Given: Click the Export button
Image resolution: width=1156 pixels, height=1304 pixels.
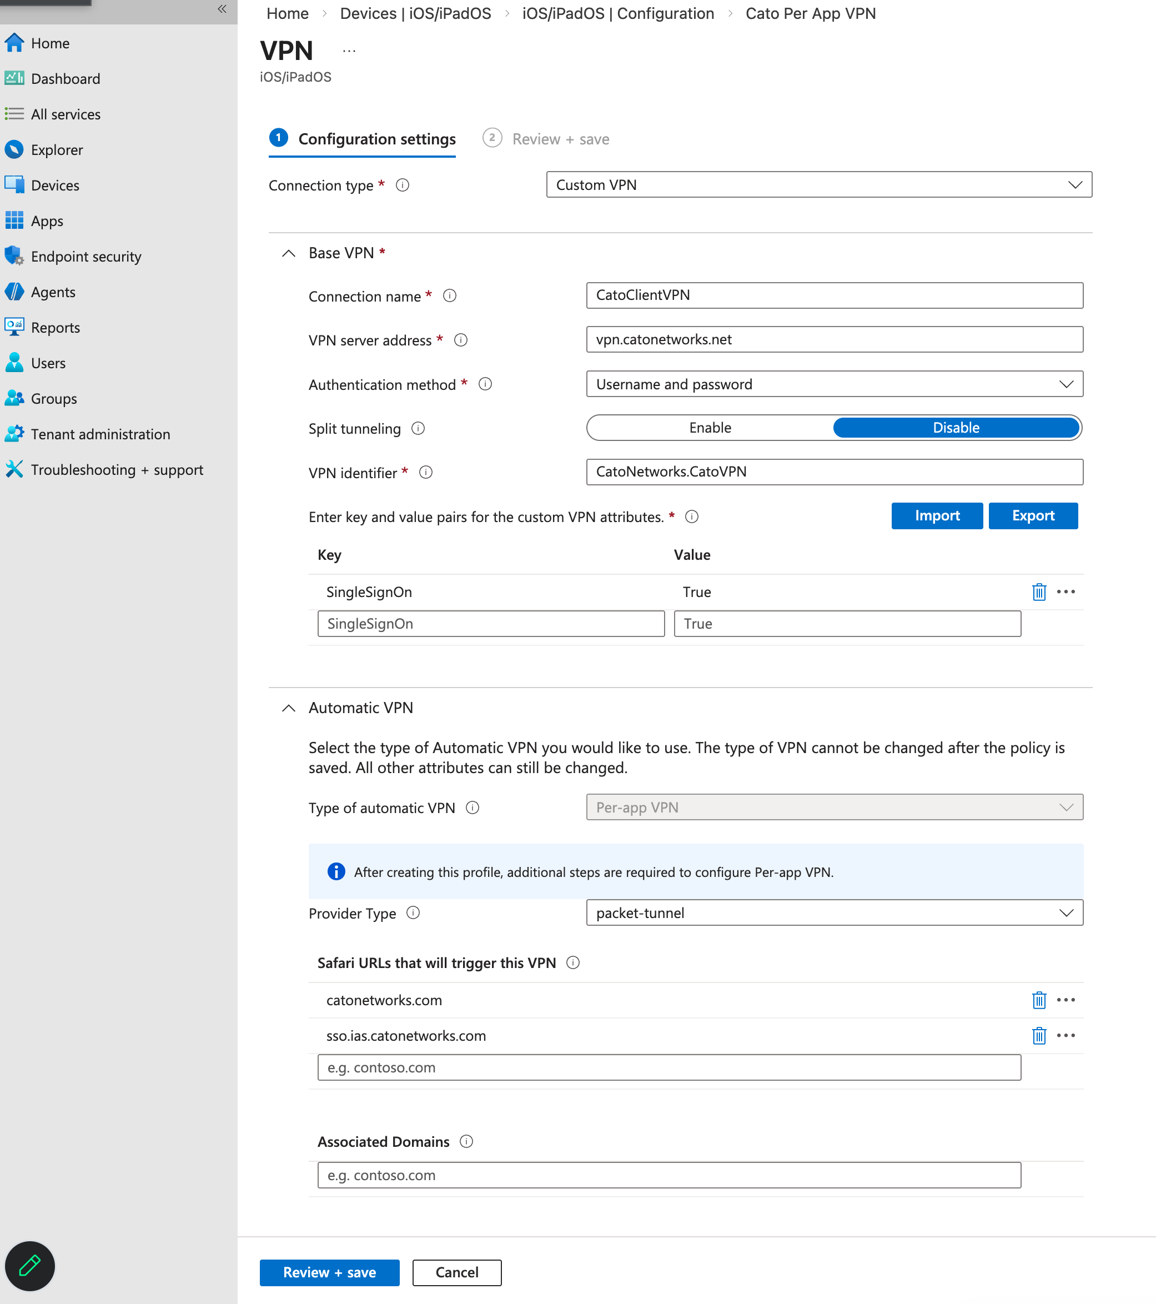Looking at the screenshot, I should click(1033, 515).
